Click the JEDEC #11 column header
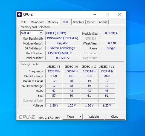This screenshot has width=145, height=136. coord(106,67)
